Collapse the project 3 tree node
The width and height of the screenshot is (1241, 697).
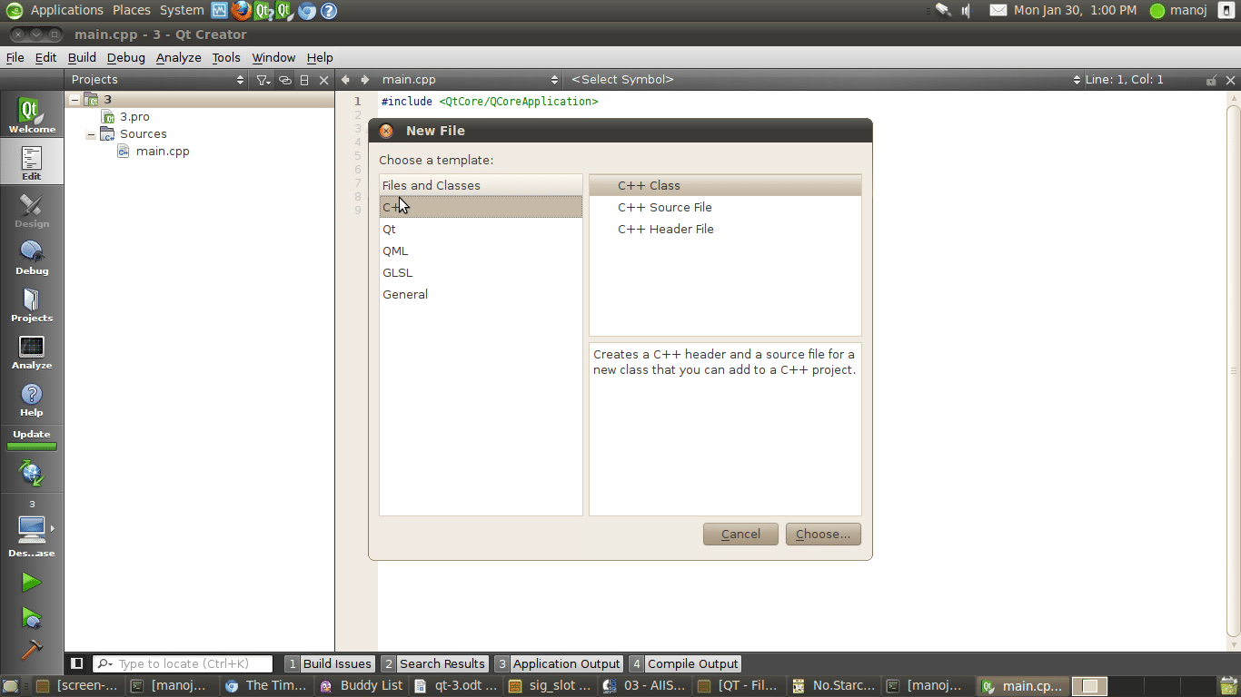coord(74,100)
